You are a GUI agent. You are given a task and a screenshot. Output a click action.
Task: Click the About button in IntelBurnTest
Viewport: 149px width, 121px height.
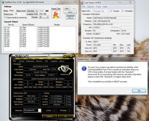click(x=70, y=12)
